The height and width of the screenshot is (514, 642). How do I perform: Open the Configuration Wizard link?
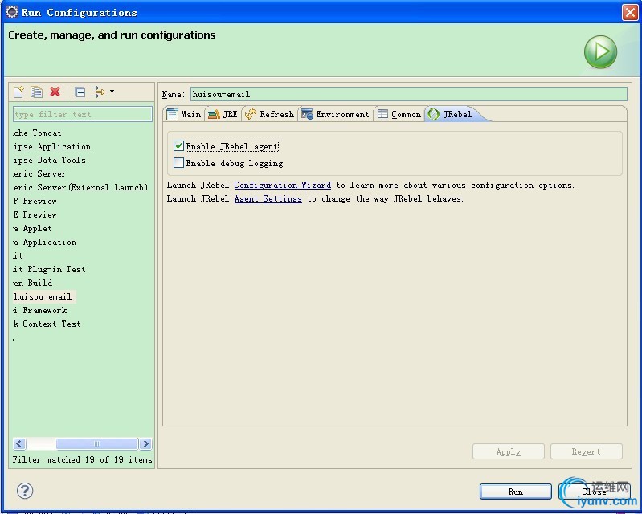click(x=283, y=185)
